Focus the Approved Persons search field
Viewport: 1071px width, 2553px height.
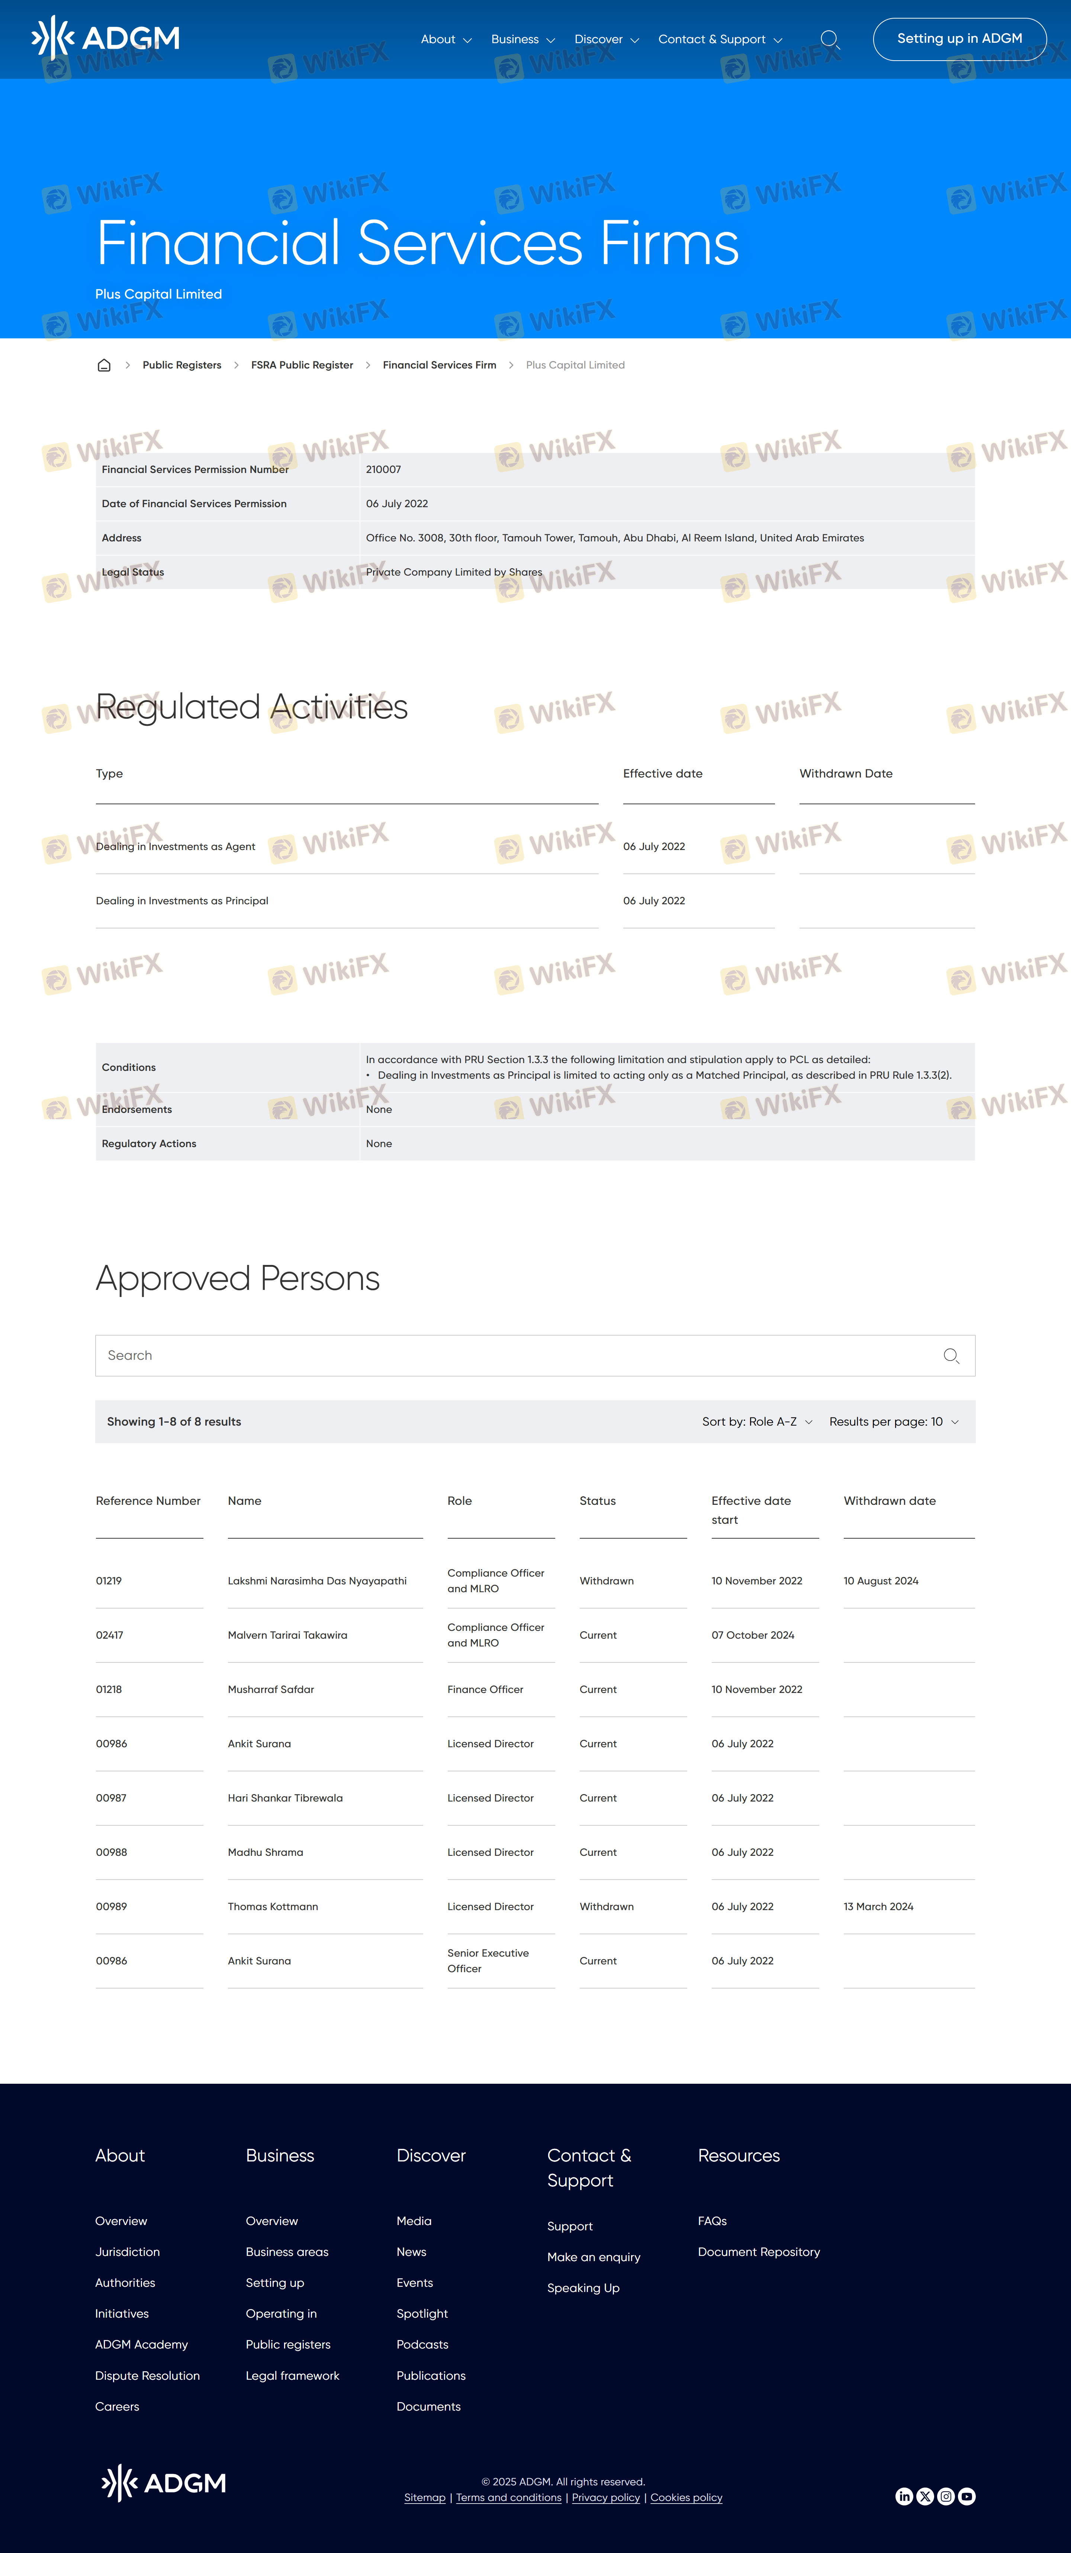pyautogui.click(x=515, y=1356)
